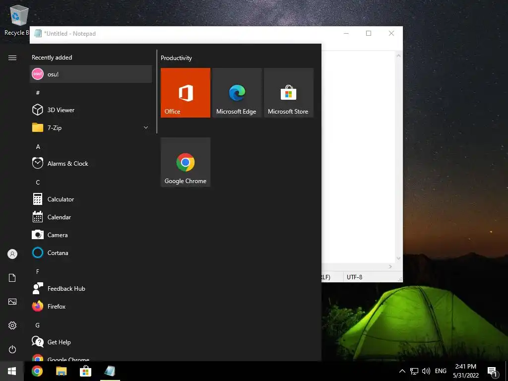Open Chrome from the taskbar
Viewport: 508px width, 381px height.
point(37,371)
